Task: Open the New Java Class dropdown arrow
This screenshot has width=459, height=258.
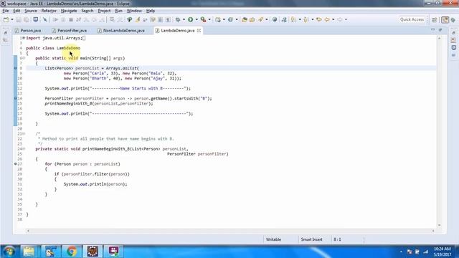Action: pyautogui.click(x=237, y=19)
